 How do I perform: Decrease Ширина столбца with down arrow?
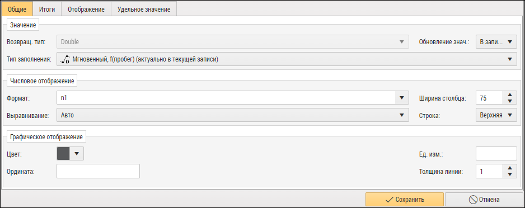click(510, 101)
